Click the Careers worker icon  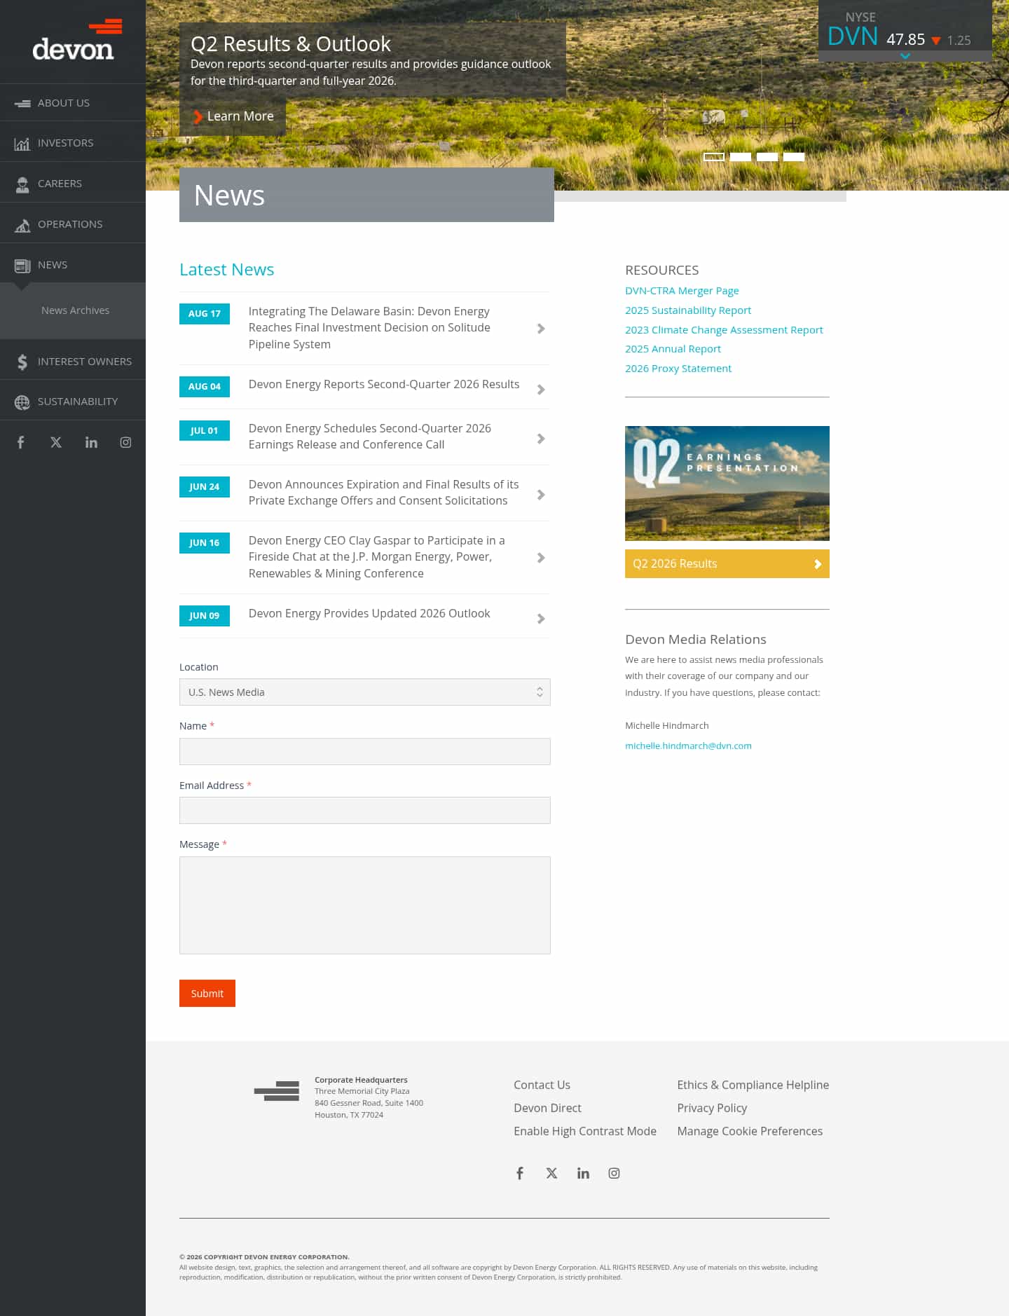click(22, 184)
